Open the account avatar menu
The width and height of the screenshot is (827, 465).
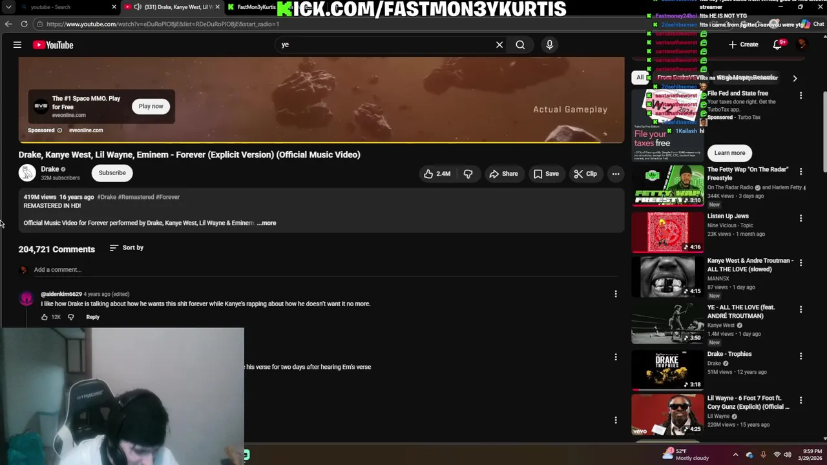(x=802, y=45)
